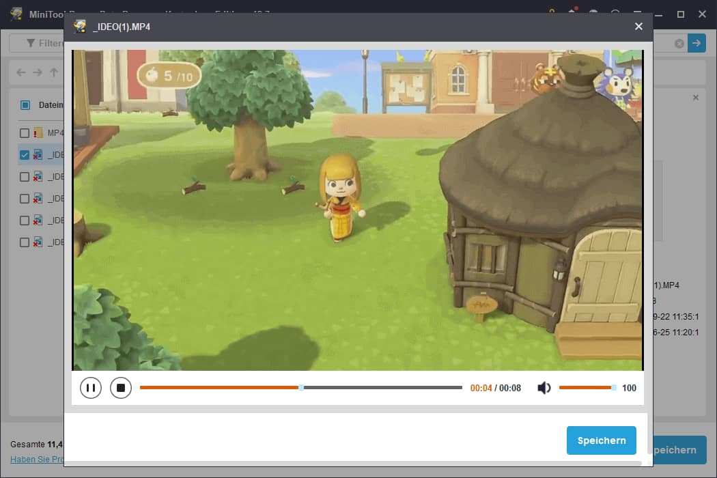This screenshot has width=717, height=478.
Task: Tick the checkbox of the last listed file
Action: pos(25,242)
